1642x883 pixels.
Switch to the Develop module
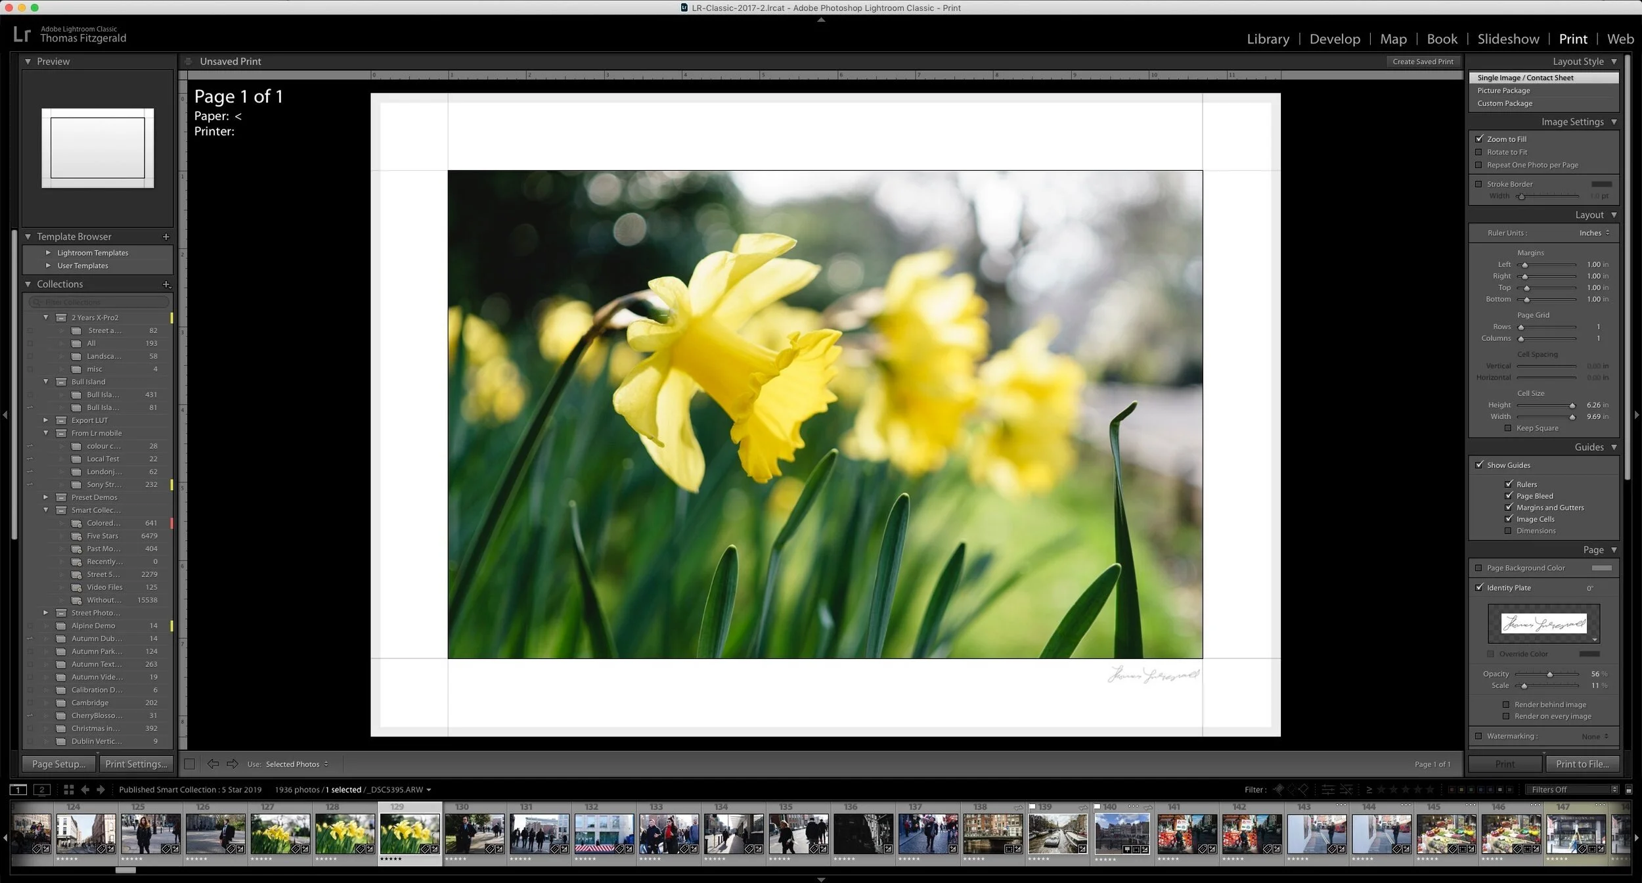click(1335, 39)
